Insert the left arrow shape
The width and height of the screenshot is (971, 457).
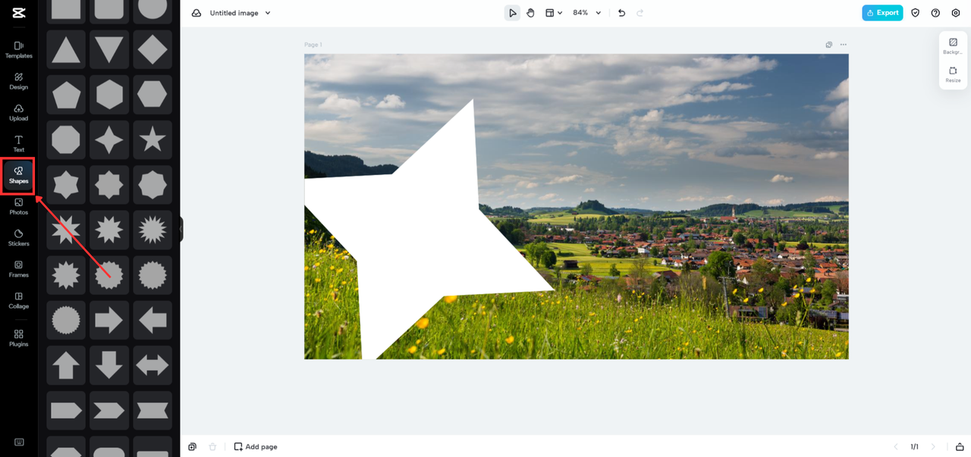click(x=152, y=321)
